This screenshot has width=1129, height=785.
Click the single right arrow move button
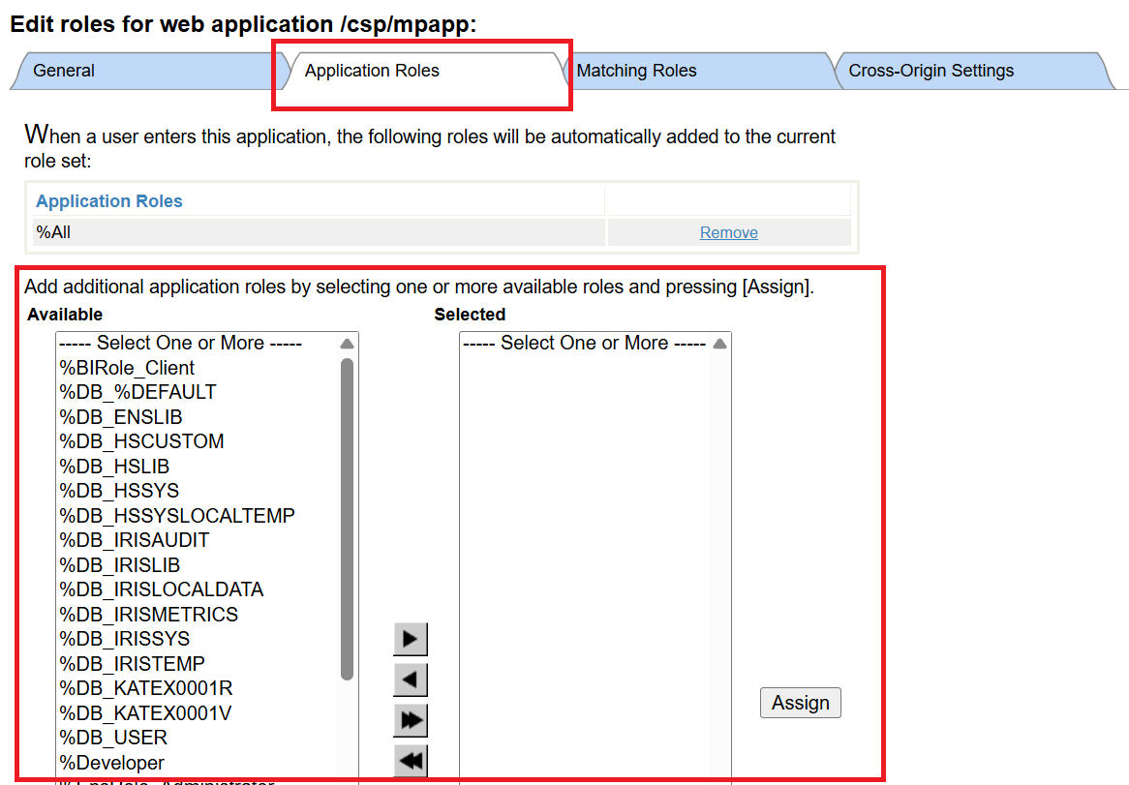click(x=410, y=639)
